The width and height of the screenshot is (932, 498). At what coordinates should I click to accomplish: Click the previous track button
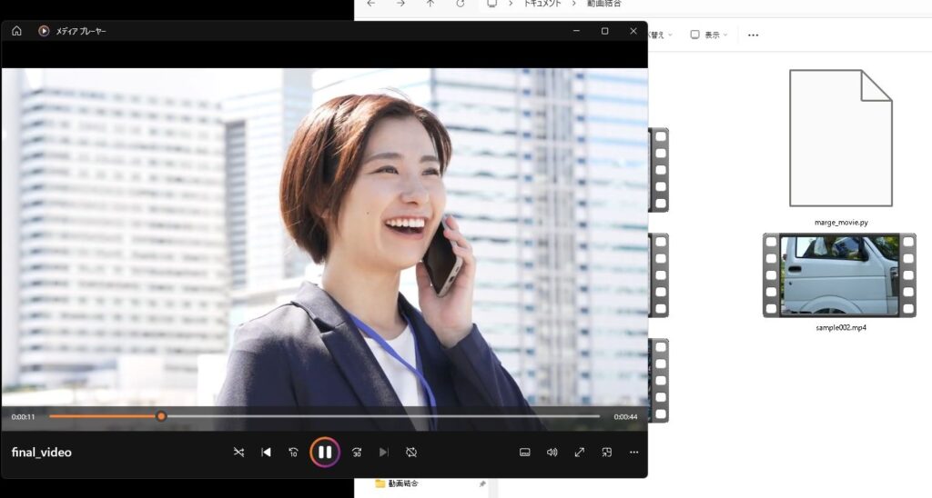pyautogui.click(x=266, y=452)
